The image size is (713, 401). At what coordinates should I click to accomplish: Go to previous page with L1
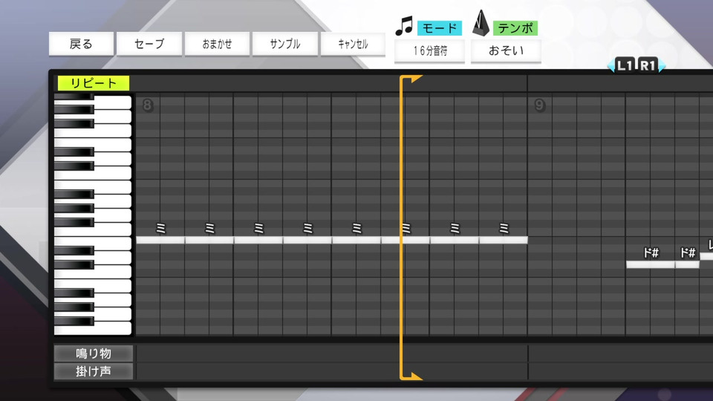[x=624, y=65]
